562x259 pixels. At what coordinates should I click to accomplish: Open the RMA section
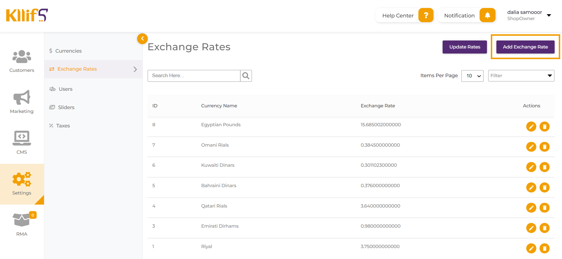click(22, 224)
